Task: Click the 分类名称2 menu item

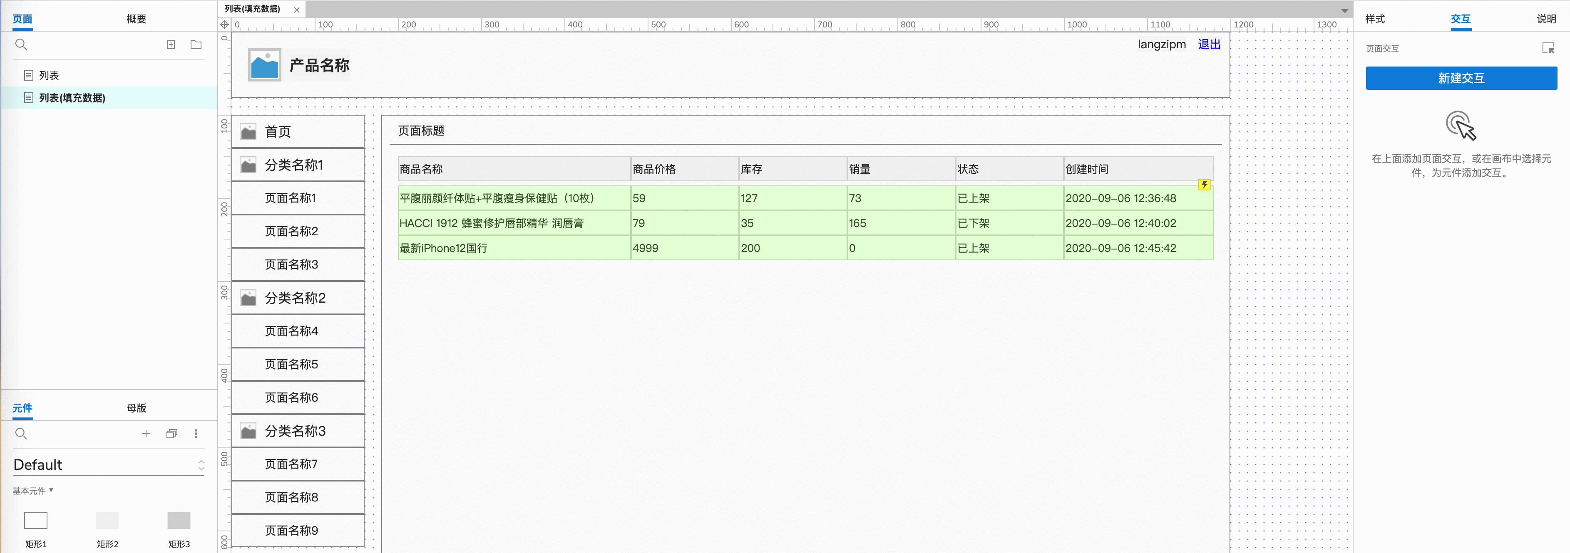Action: (298, 298)
